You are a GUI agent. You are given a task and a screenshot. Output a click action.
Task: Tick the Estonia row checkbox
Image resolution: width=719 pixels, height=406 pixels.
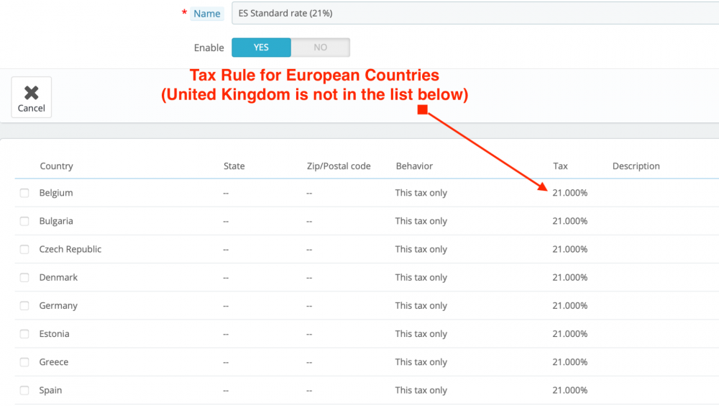24,334
